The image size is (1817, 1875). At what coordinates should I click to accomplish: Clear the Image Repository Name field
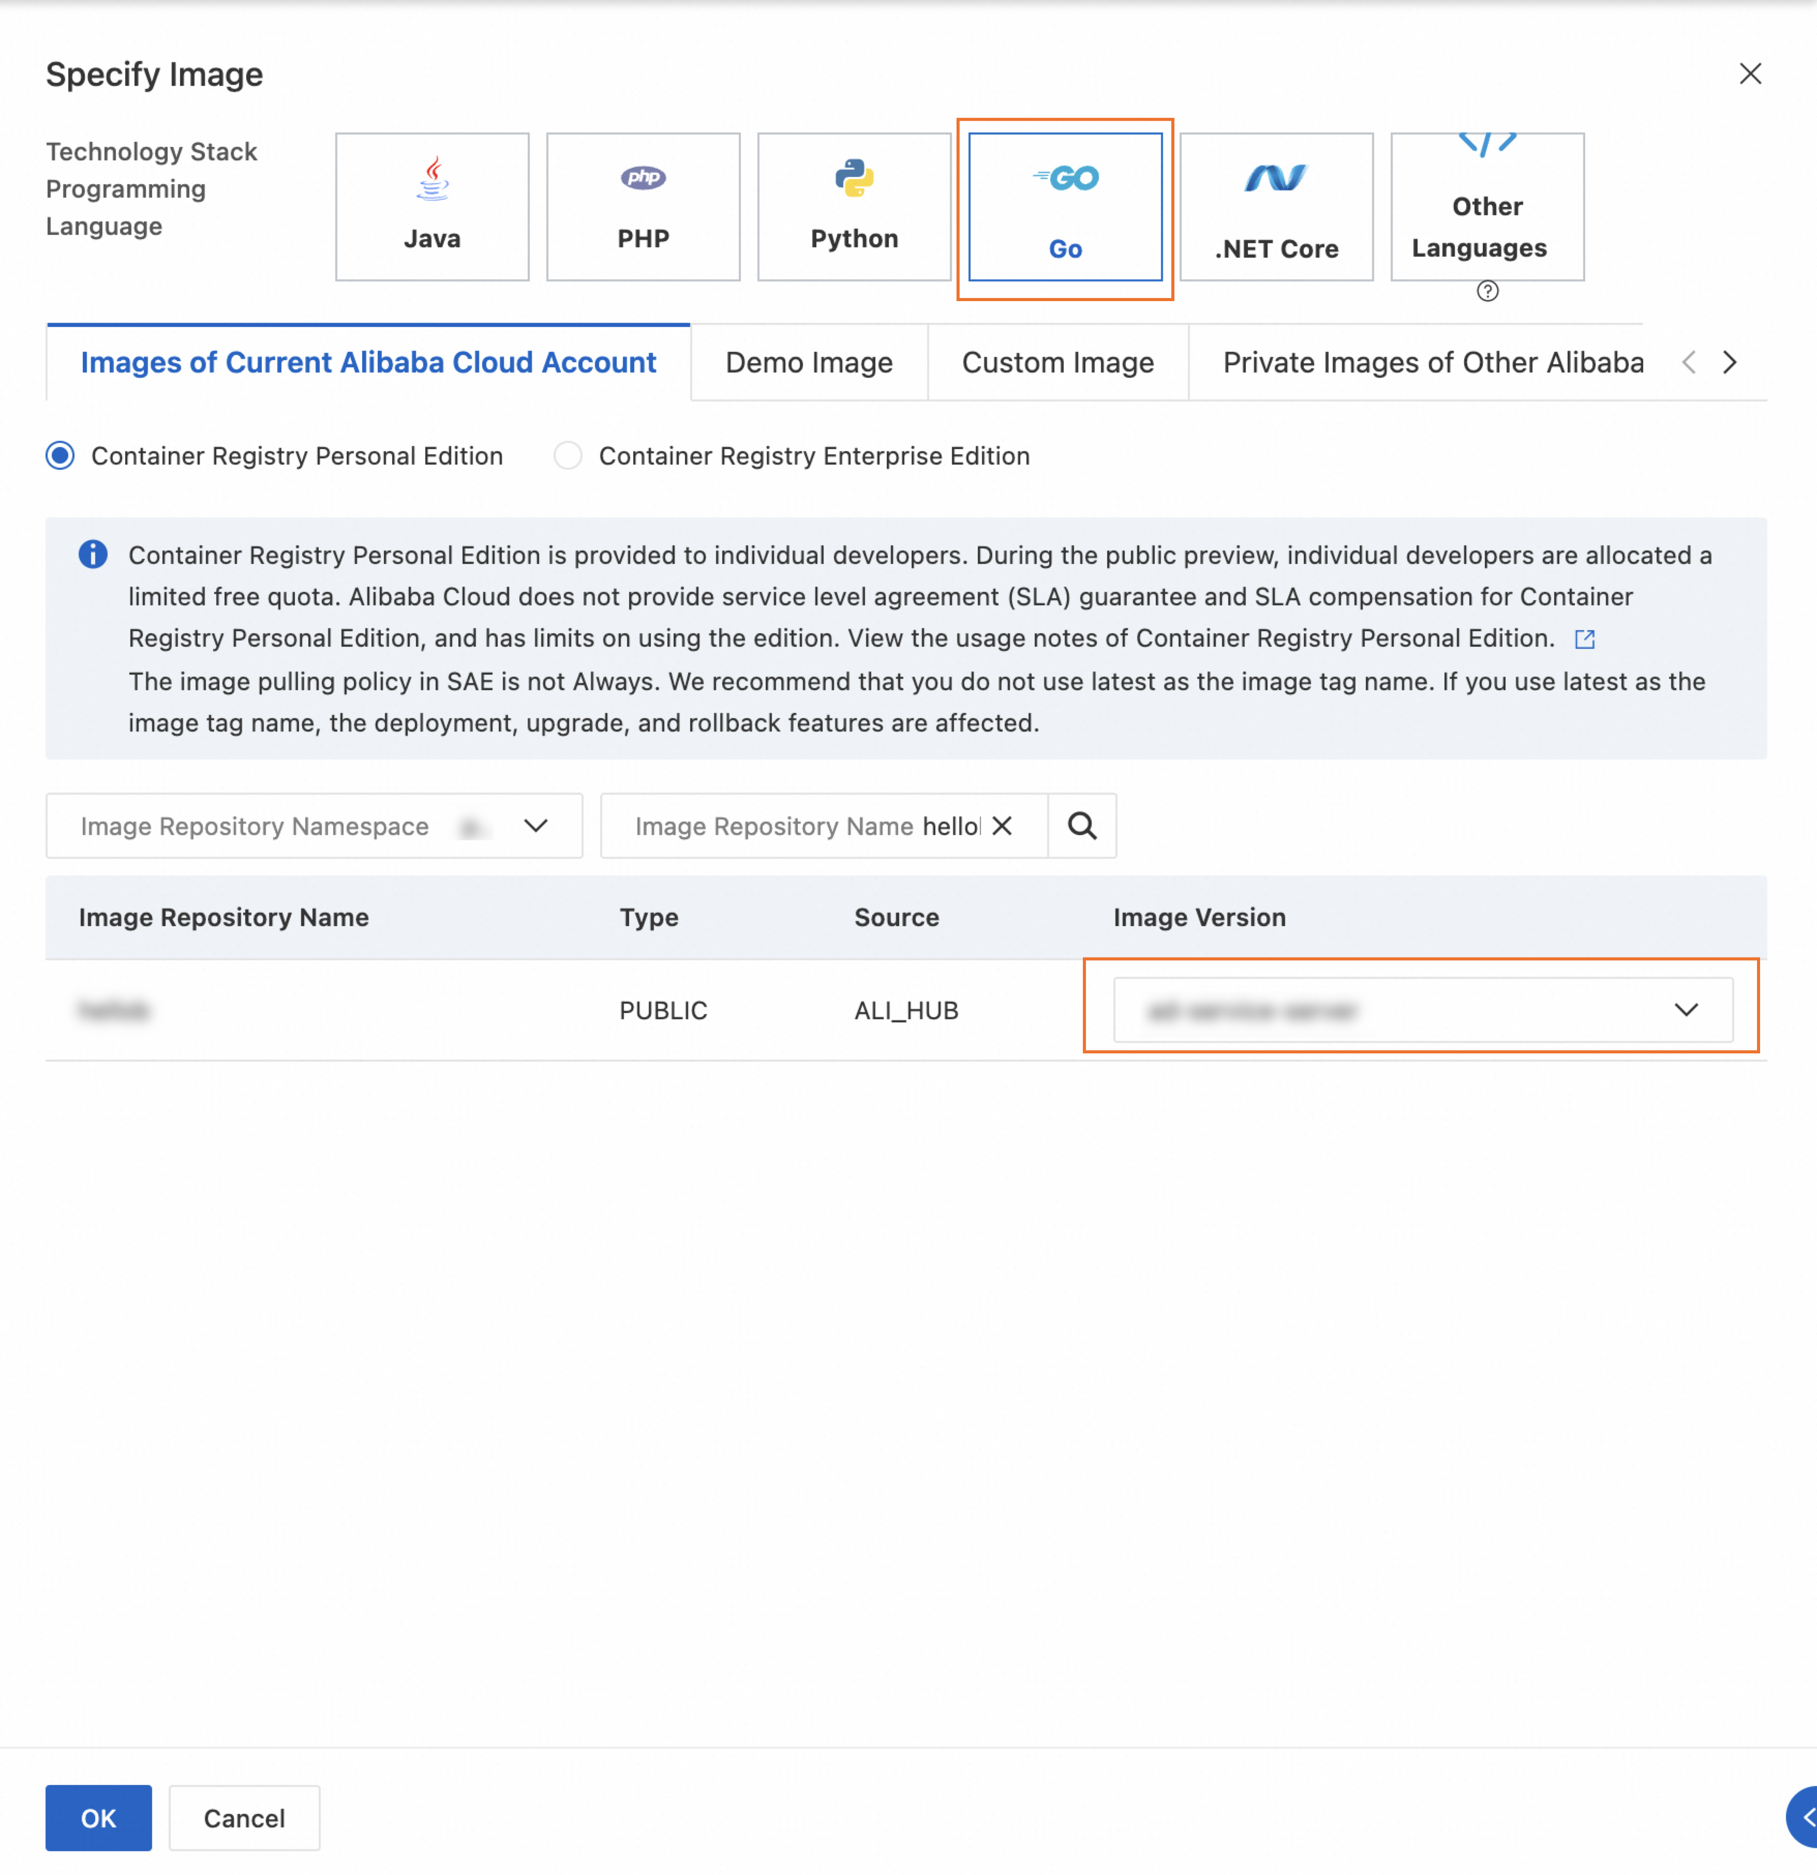(1002, 826)
